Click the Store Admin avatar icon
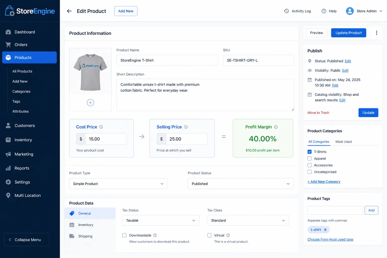This screenshot has height=258, width=387. (350, 11)
